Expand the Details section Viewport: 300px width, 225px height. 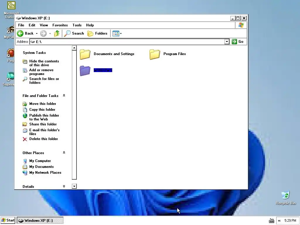click(x=64, y=186)
